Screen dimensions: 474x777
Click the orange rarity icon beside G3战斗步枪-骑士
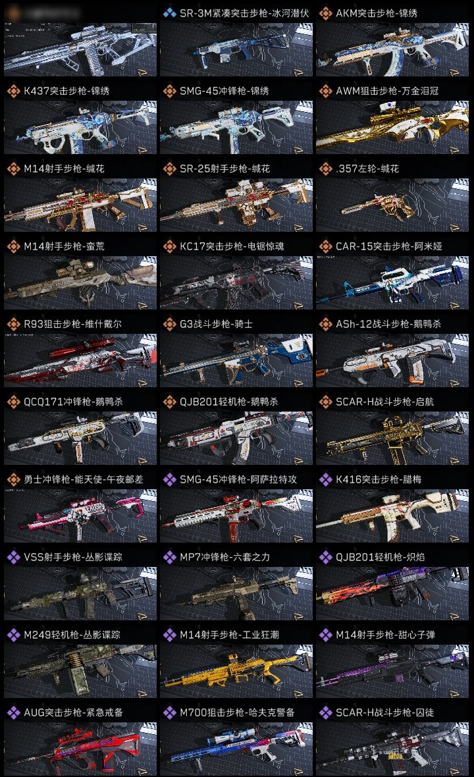tap(169, 324)
